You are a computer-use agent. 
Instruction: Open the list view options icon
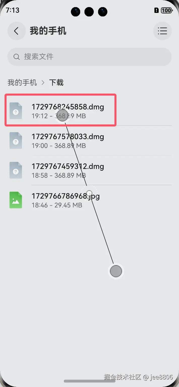tap(162, 31)
